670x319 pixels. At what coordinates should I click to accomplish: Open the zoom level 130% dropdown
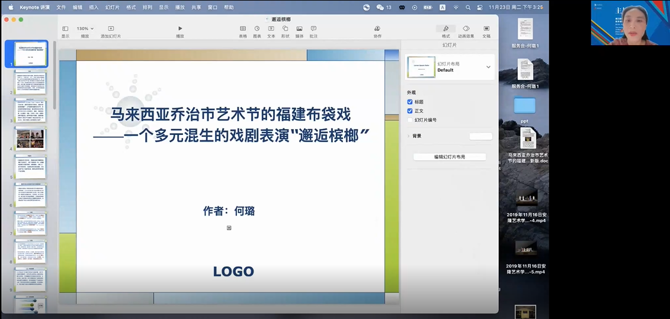[x=85, y=28]
